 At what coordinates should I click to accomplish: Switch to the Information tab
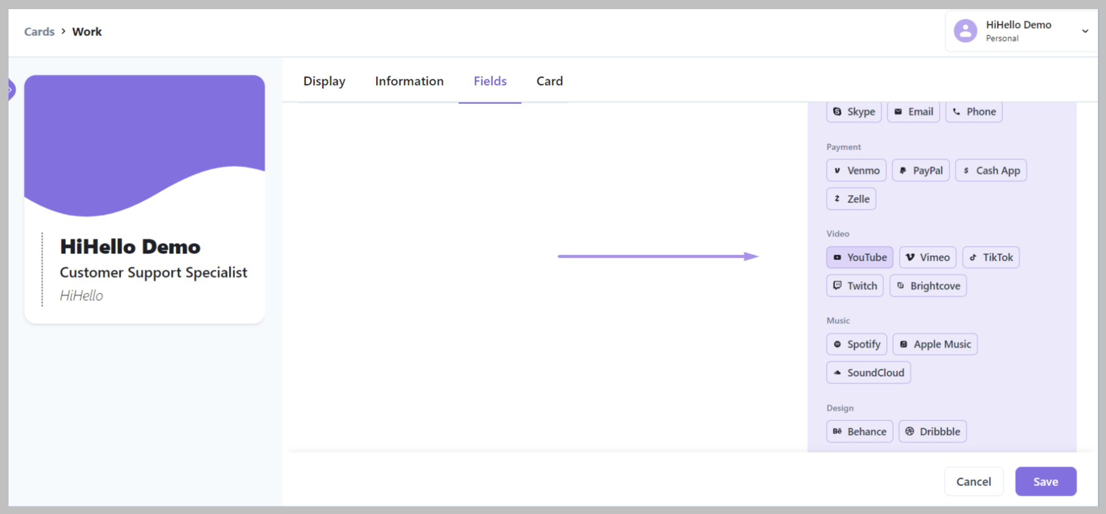coord(410,81)
